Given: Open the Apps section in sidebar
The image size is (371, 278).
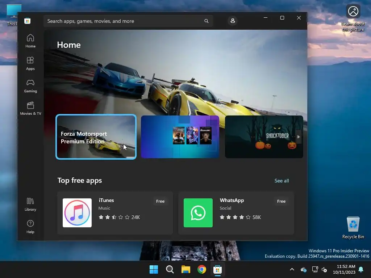Looking at the screenshot, I should [30, 64].
